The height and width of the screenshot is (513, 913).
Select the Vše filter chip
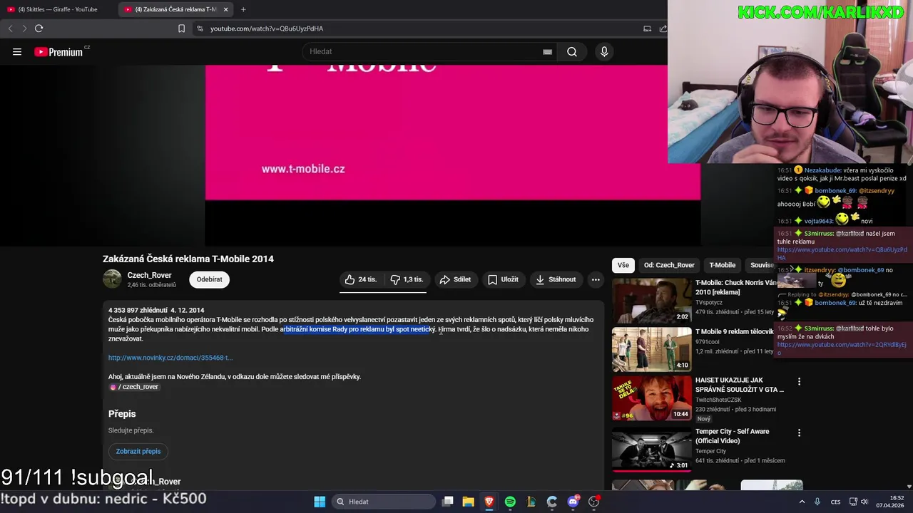(x=623, y=265)
